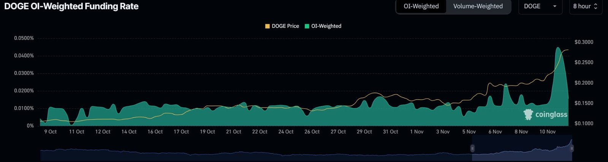The image size is (608, 162).
Task: Click the 19 Oct date label
Action: [207, 132]
